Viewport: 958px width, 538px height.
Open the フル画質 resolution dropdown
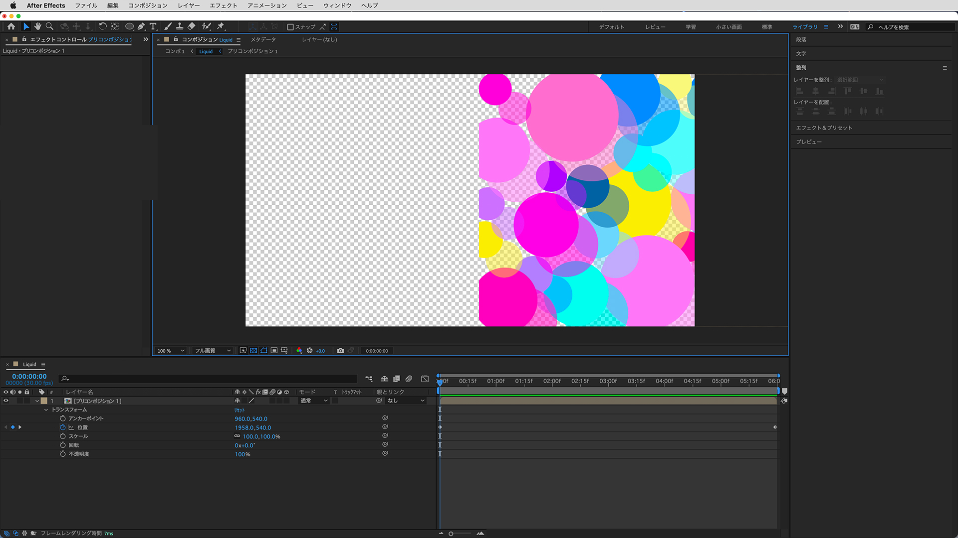coord(213,351)
